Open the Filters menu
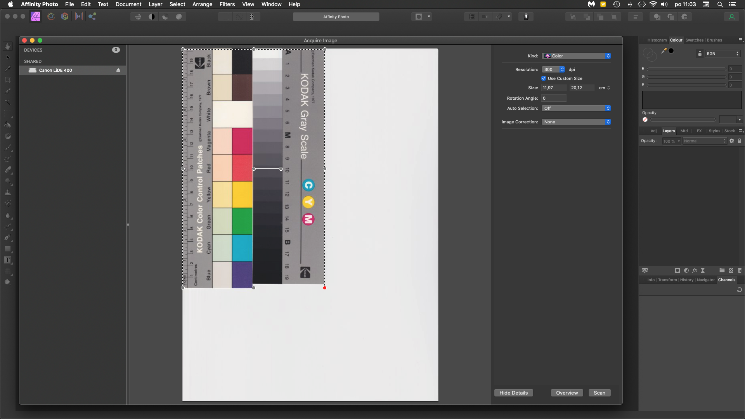Image resolution: width=745 pixels, height=419 pixels. point(227,4)
